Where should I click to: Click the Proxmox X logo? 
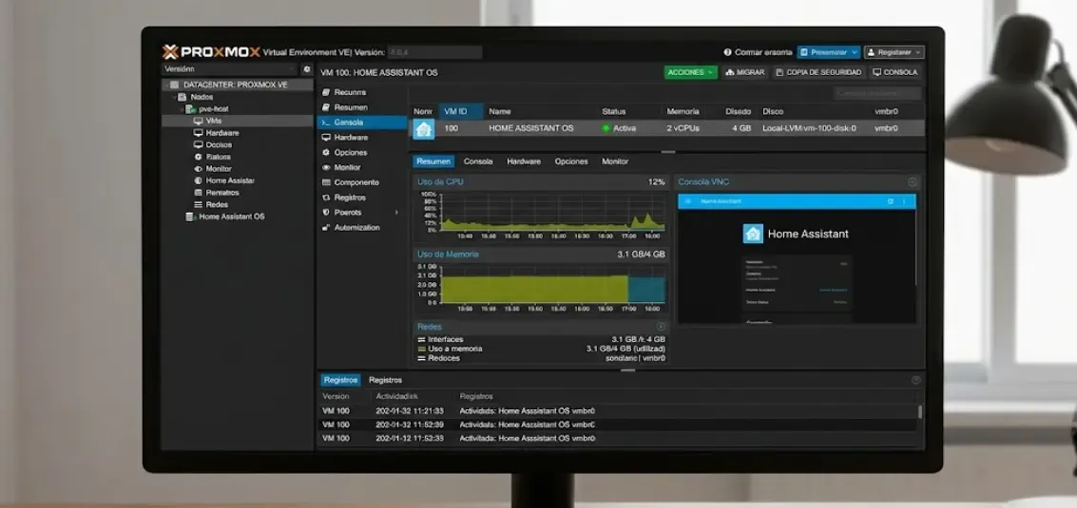pos(169,52)
